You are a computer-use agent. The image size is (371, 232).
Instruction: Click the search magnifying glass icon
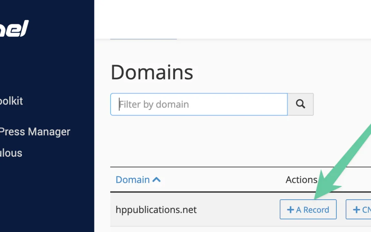pos(300,104)
